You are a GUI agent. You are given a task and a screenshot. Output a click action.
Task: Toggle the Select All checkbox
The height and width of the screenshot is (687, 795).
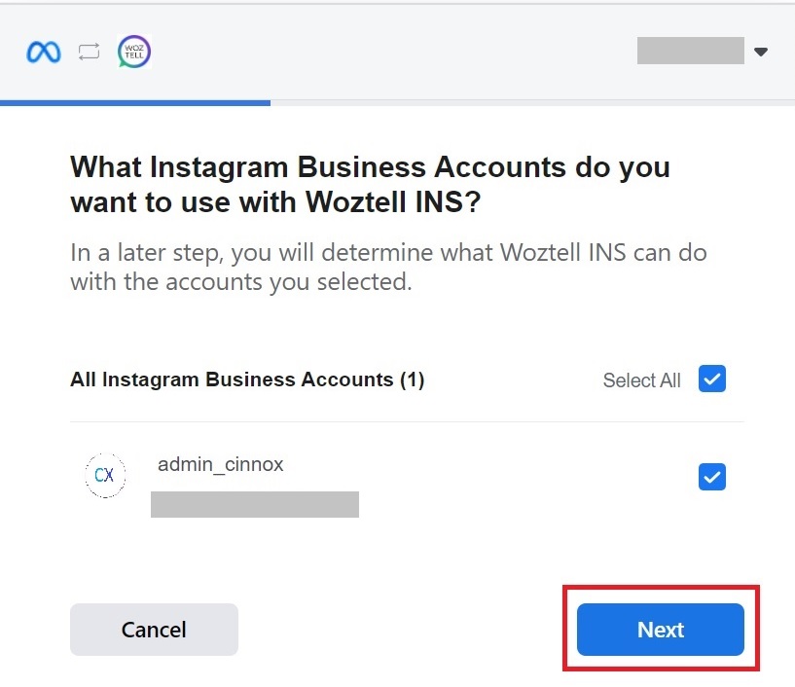(x=712, y=380)
